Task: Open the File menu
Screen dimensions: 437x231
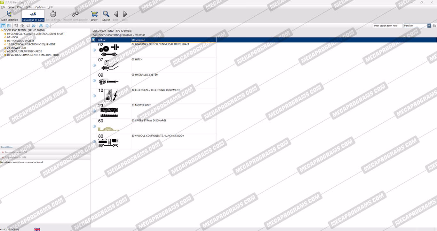Action: (3, 7)
